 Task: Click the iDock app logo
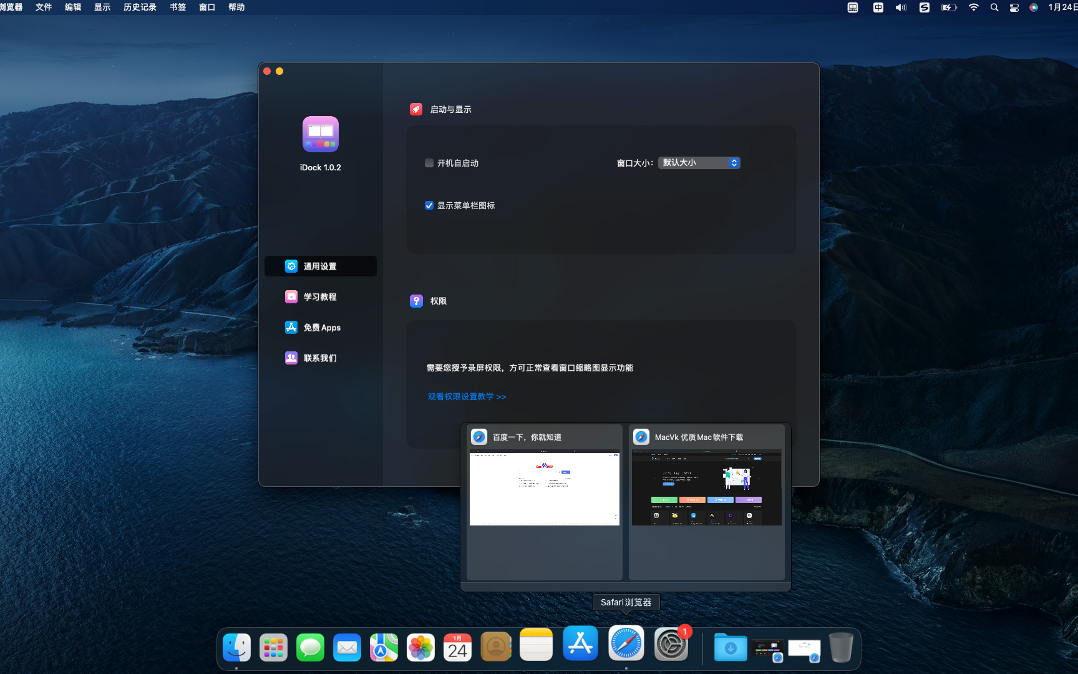coord(321,134)
